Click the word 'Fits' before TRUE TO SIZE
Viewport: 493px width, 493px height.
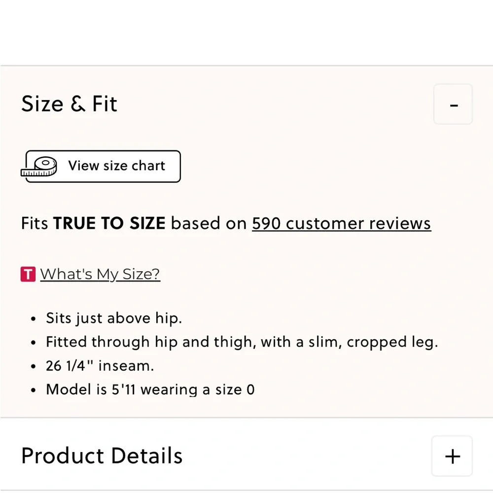[x=35, y=223]
